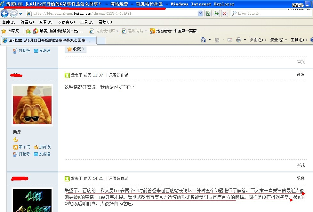Open a new blank tab
Viewport: 313px width, 212px height.
(101, 40)
